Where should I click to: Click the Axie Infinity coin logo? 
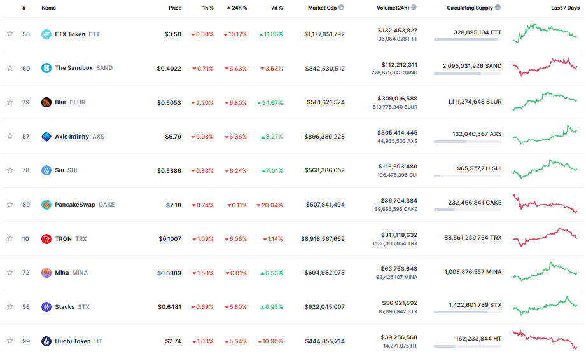[46, 136]
